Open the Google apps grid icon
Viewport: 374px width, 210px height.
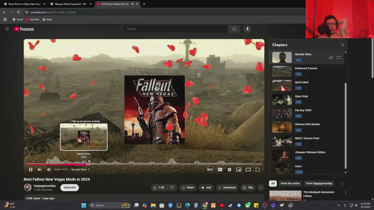pos(5,20)
